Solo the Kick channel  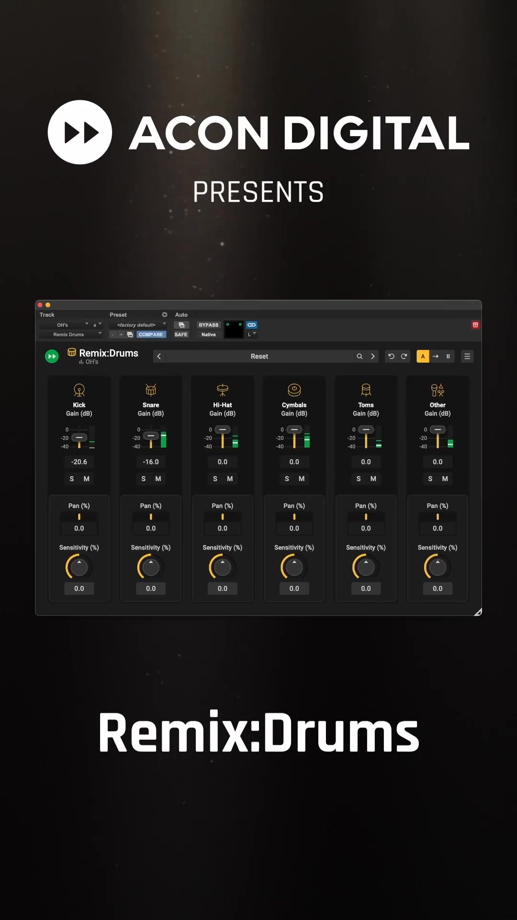[x=72, y=479]
